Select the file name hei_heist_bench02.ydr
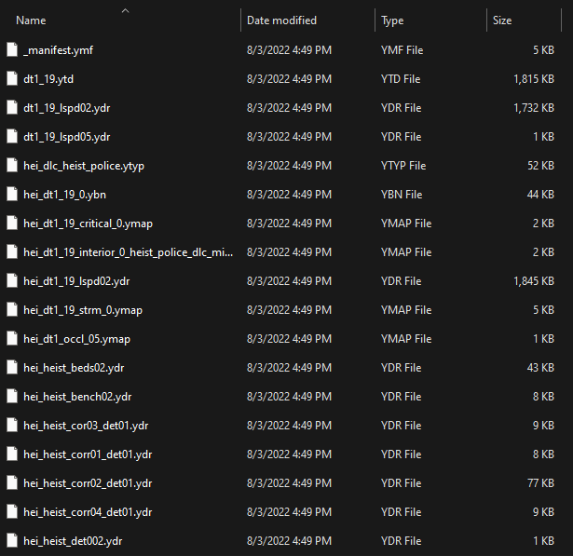The height and width of the screenshot is (556, 573). 77,397
